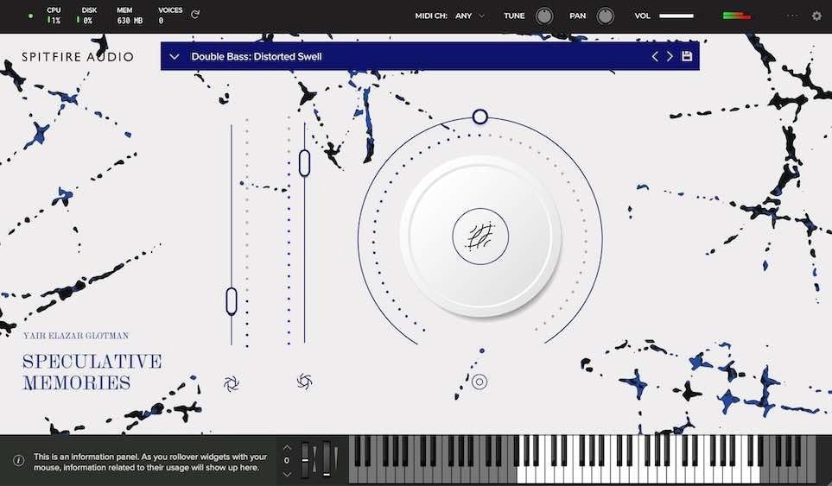Click the Double Bass: Distorted Swell preset name

[x=257, y=57]
